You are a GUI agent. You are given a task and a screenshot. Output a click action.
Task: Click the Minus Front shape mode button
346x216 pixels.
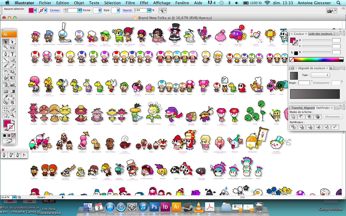301,117
